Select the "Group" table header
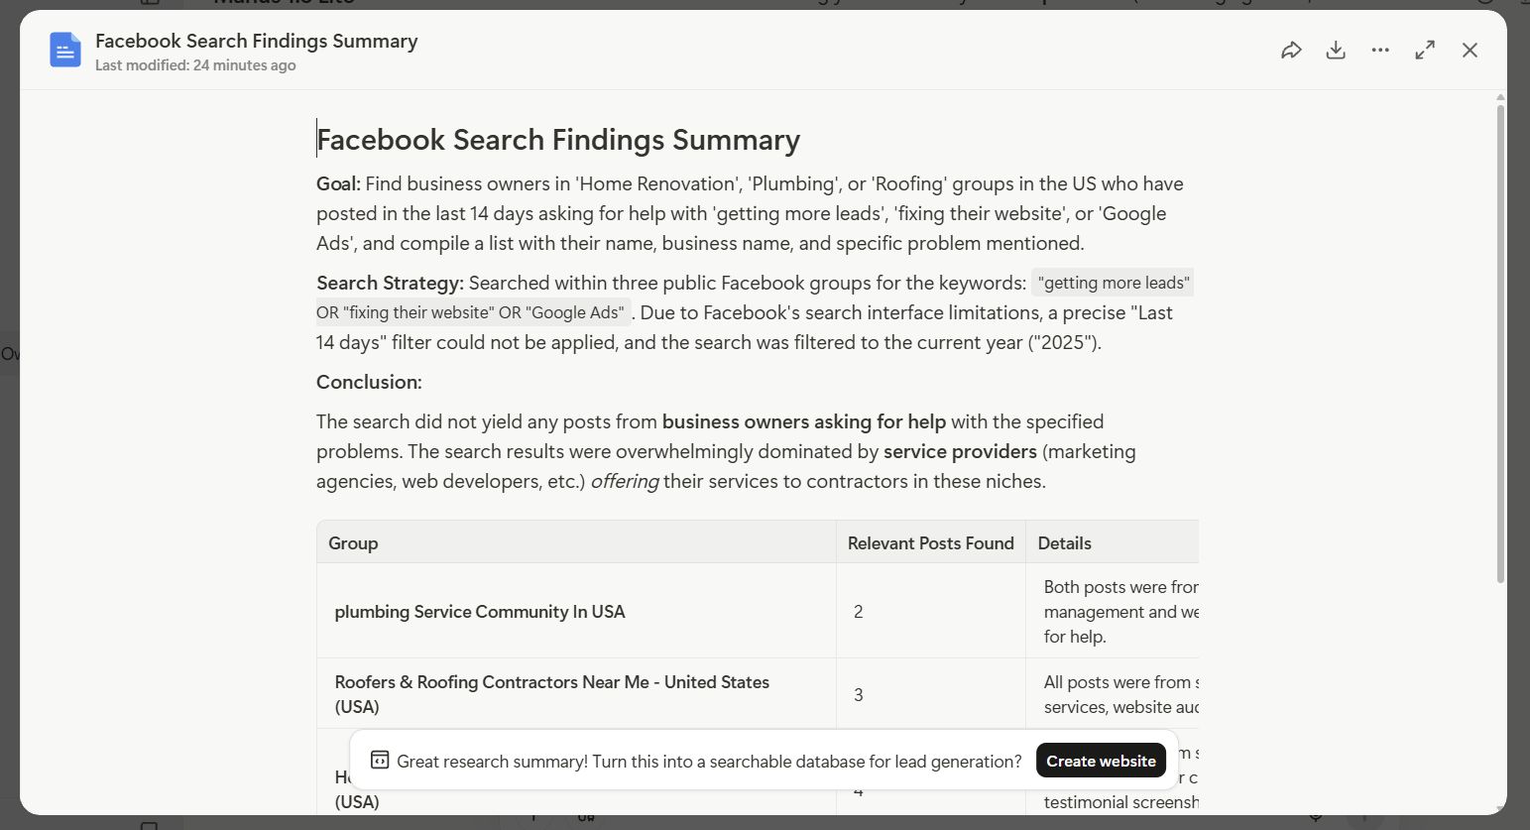 point(353,542)
